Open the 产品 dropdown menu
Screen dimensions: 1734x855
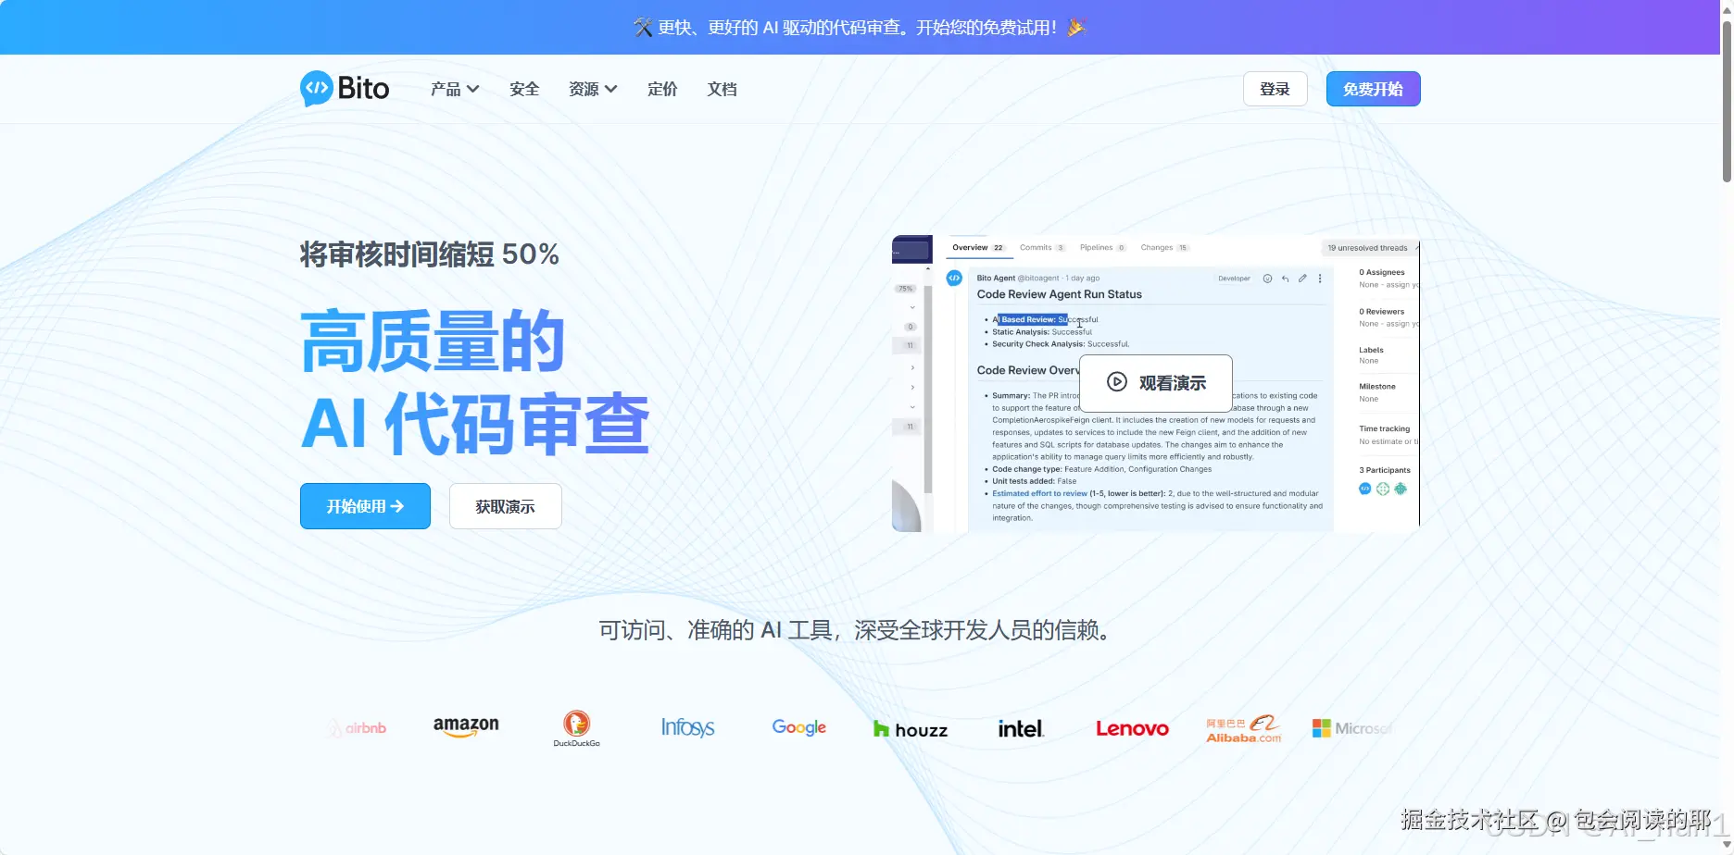455,89
